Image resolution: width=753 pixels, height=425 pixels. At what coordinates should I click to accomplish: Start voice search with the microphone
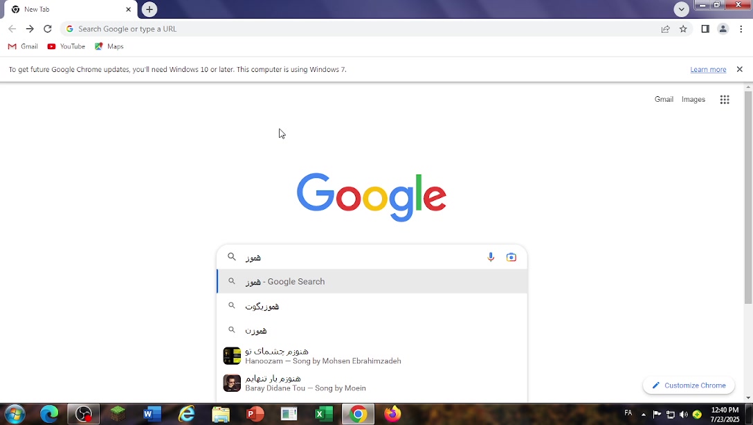pyautogui.click(x=490, y=257)
